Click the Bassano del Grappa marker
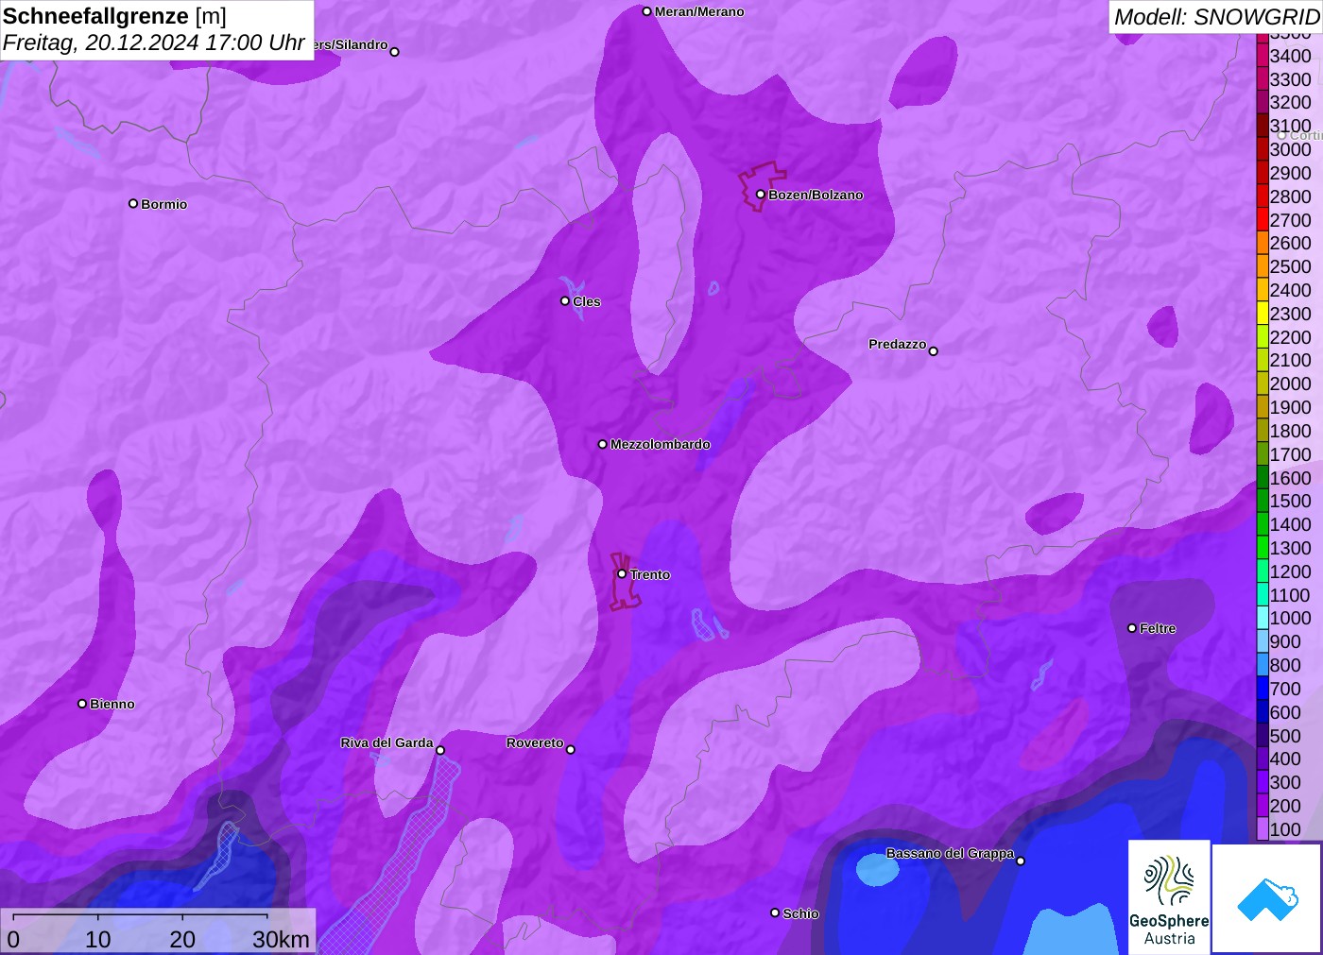Screen dimensions: 1323x955 [x=1021, y=861]
